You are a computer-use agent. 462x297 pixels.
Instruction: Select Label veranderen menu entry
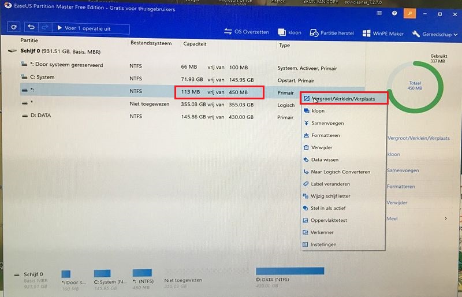[x=343, y=184]
